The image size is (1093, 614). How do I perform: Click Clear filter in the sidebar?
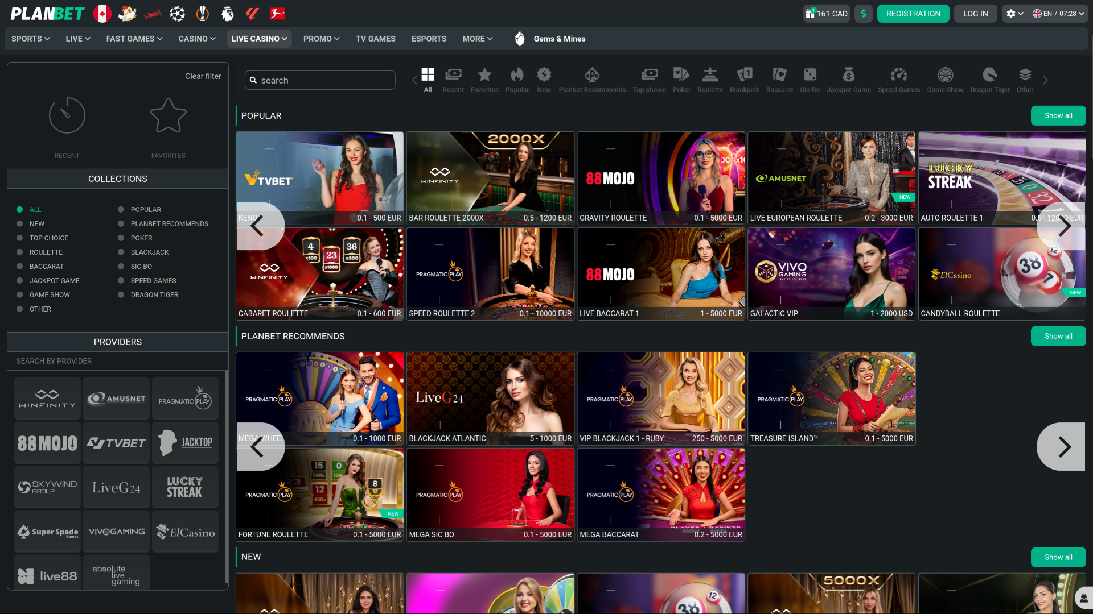point(203,76)
